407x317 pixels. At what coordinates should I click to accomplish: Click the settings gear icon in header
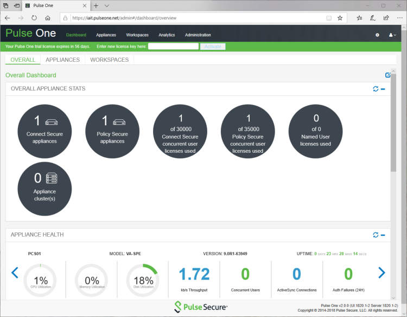tap(377, 35)
